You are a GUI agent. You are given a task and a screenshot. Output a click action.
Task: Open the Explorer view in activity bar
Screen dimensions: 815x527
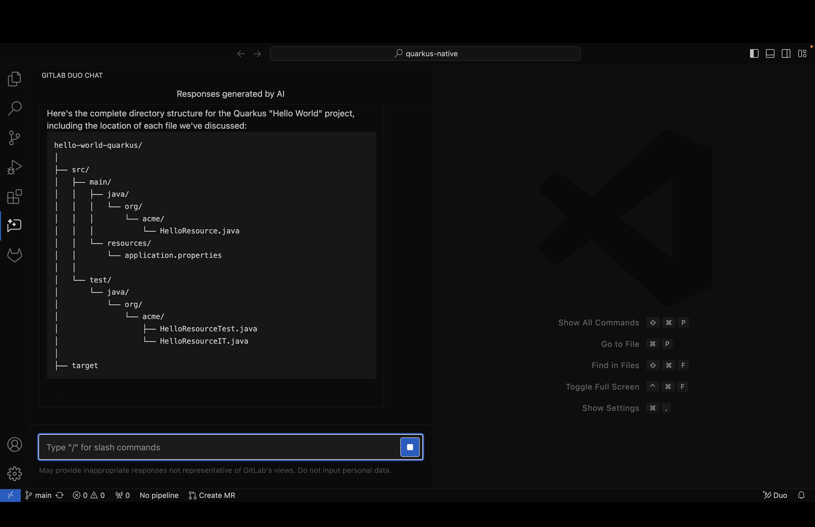[x=14, y=79]
